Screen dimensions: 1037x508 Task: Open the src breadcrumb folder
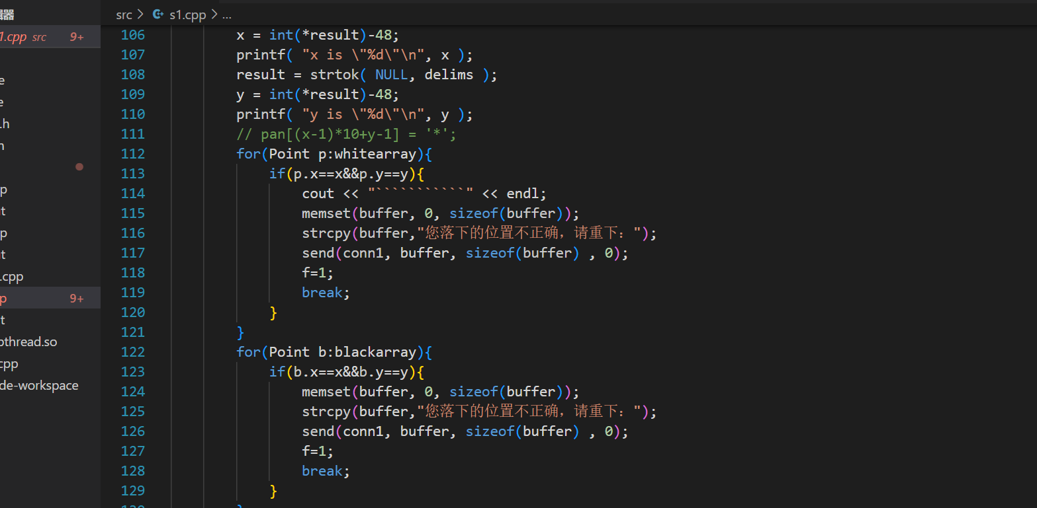click(124, 15)
